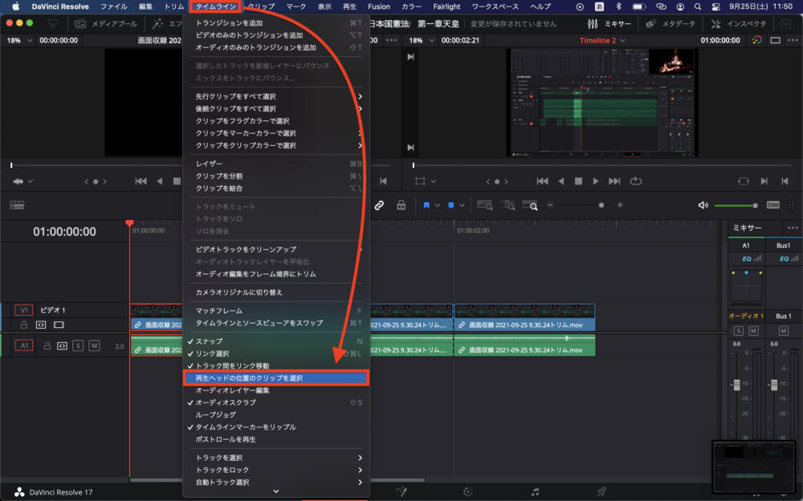Open flag color dropdown arrow
Image resolution: width=803 pixels, height=501 pixels.
pyautogui.click(x=438, y=205)
